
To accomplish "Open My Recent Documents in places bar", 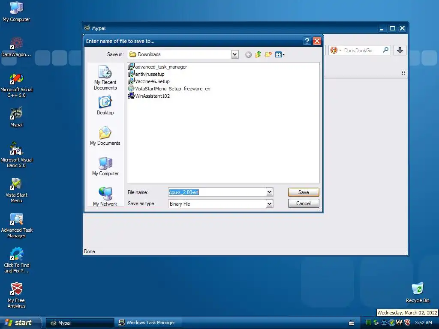I will pos(105,78).
